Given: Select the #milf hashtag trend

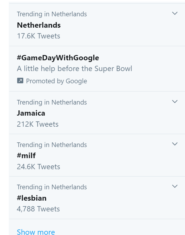Looking at the screenshot, I should click(26, 156).
